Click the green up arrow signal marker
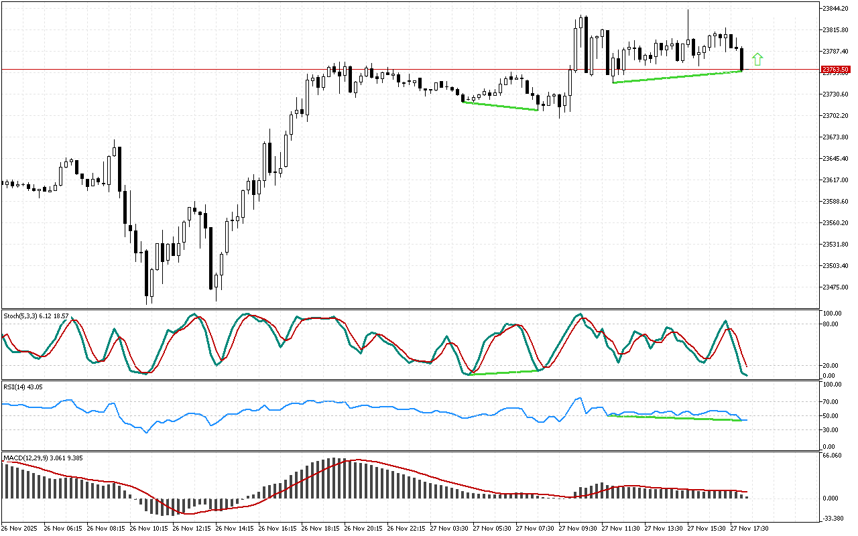 (x=757, y=59)
